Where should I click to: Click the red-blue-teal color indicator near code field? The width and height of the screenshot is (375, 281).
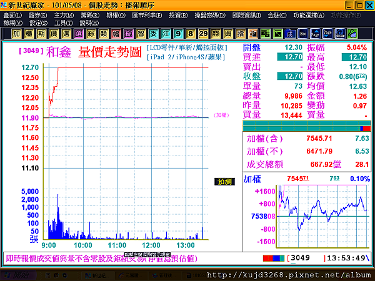coord(274,258)
